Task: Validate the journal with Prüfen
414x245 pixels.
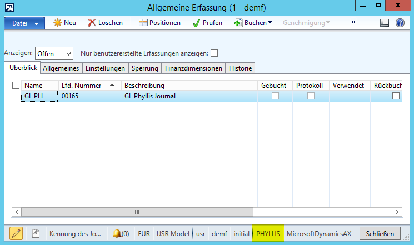Action: click(197, 23)
